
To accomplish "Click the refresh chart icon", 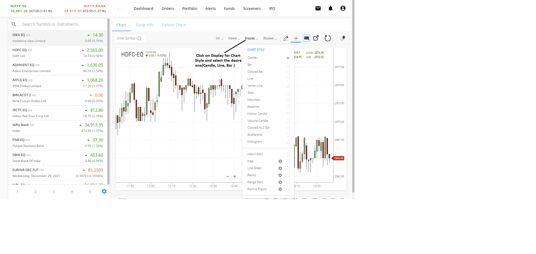I will coord(328,38).
